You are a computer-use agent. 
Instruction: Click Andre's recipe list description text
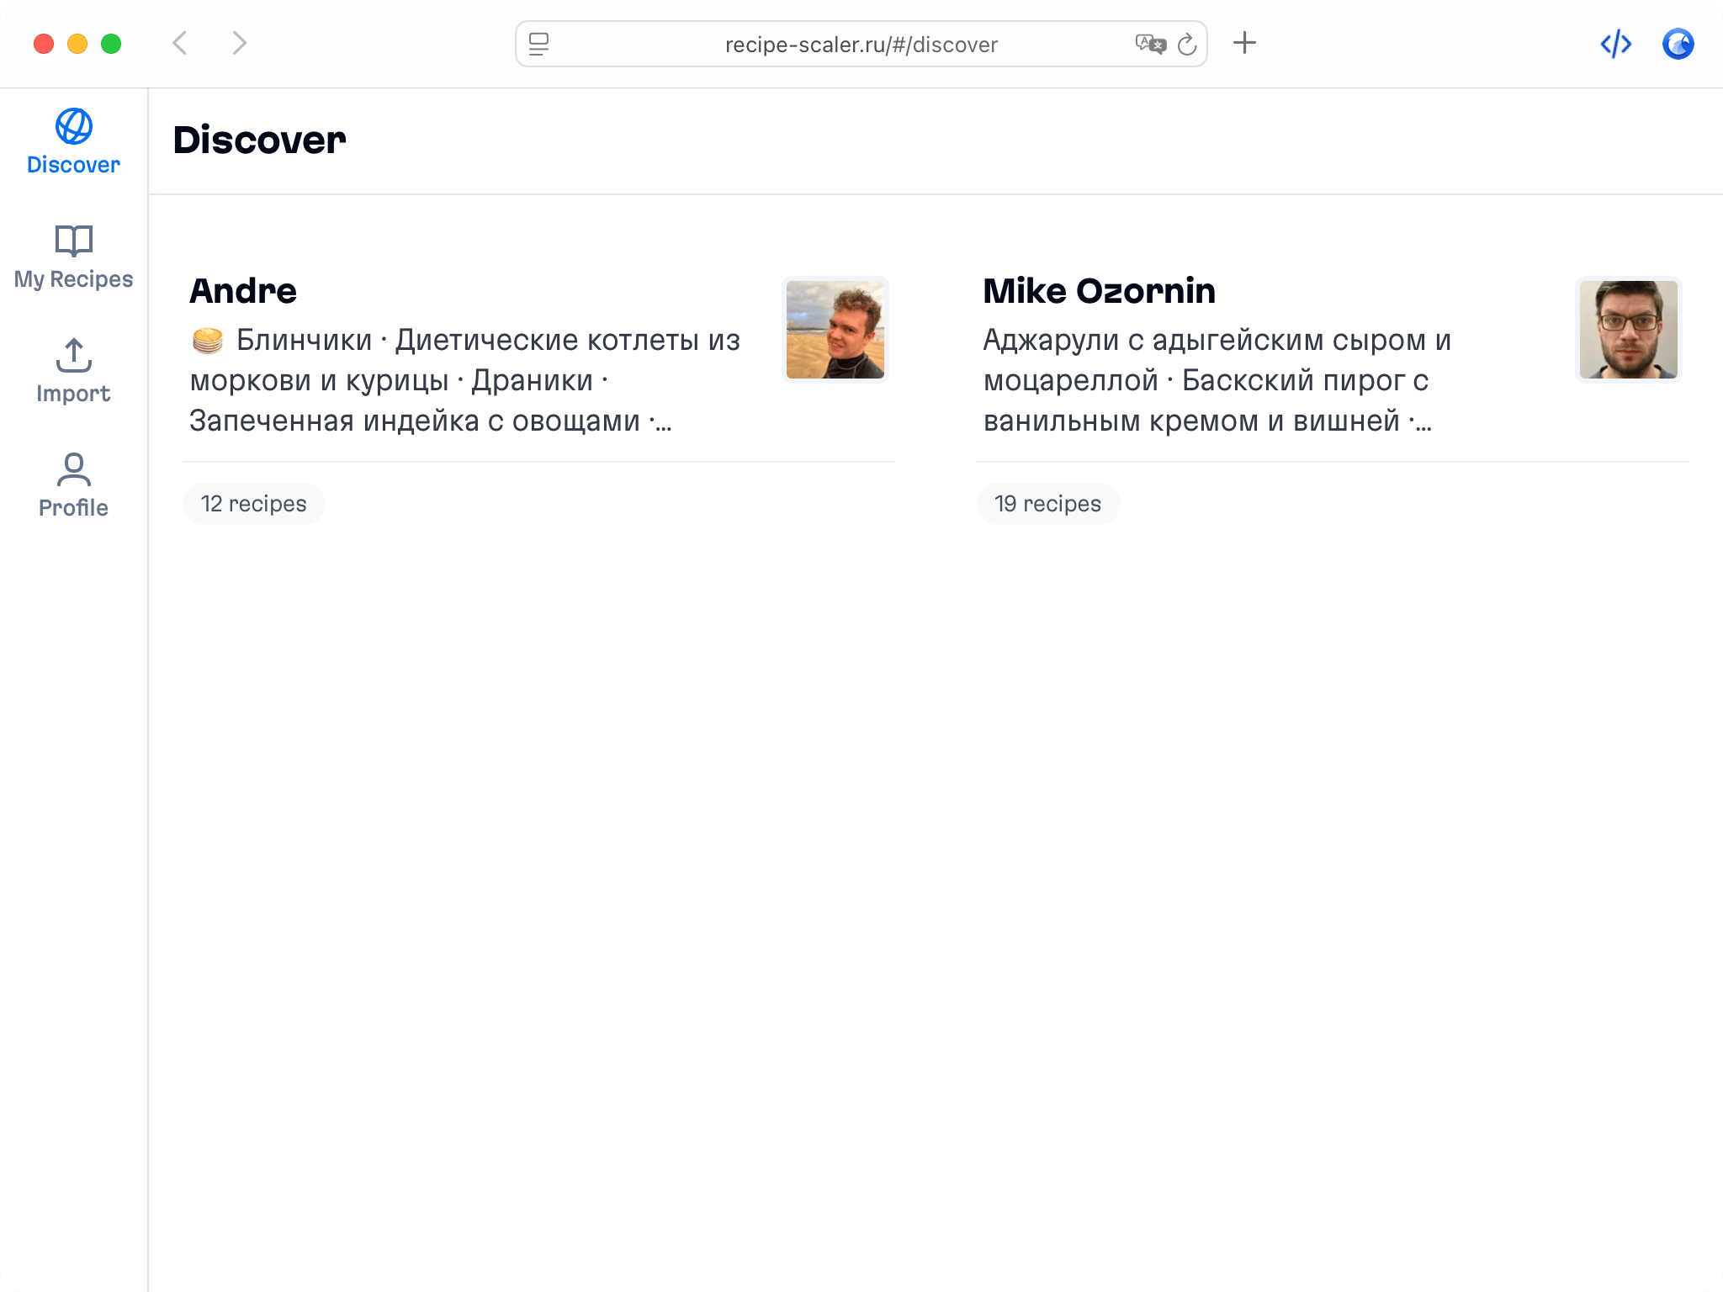pos(464,380)
